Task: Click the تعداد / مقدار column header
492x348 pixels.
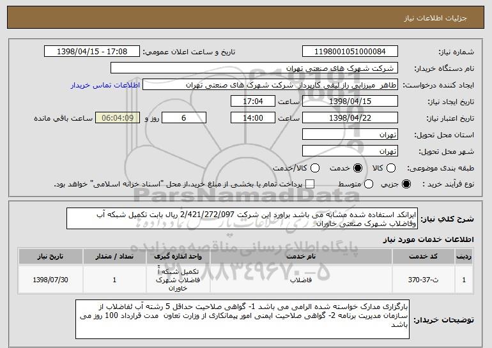Action: 114,256
